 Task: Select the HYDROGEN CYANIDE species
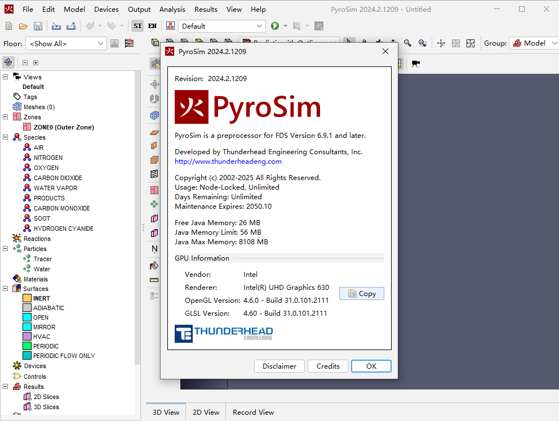[x=64, y=229]
